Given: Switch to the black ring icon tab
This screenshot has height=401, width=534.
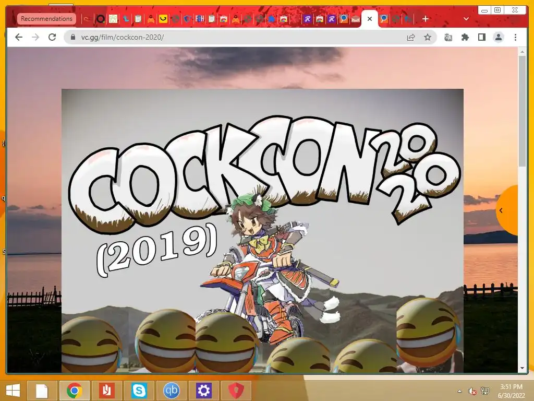Looking at the screenshot, I should (101, 19).
